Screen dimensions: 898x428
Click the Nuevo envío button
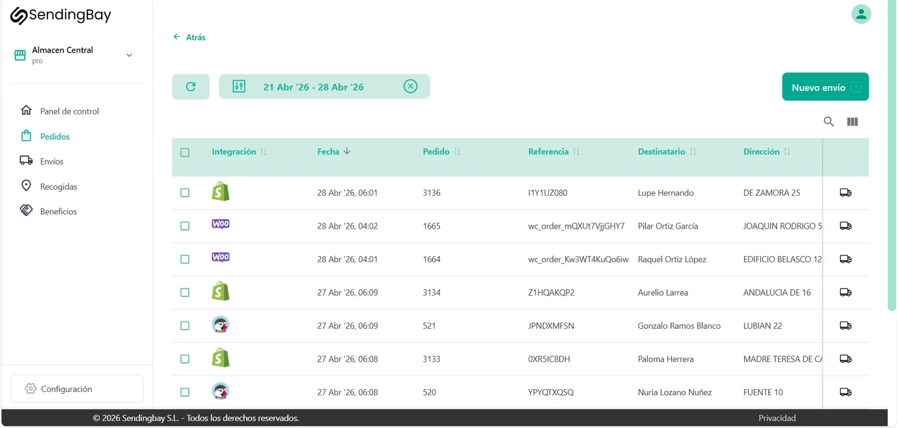(x=825, y=87)
